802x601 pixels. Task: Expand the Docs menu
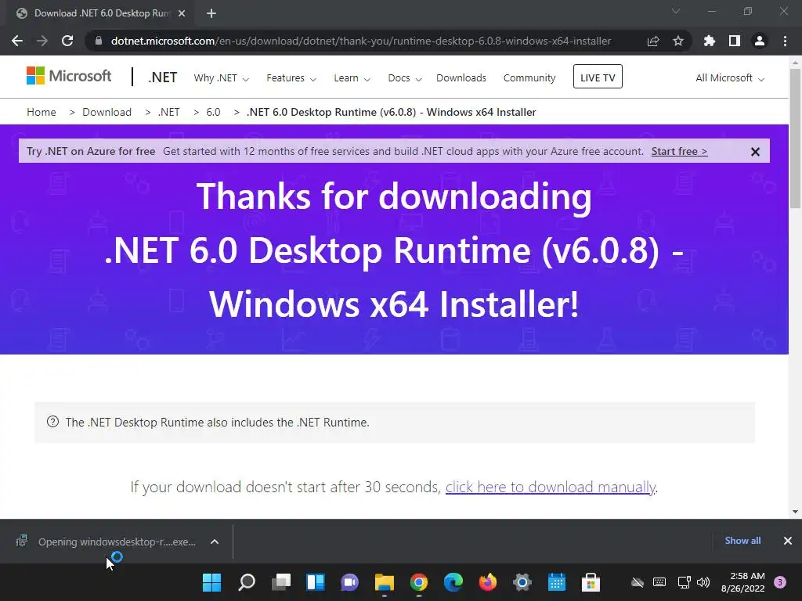point(405,78)
